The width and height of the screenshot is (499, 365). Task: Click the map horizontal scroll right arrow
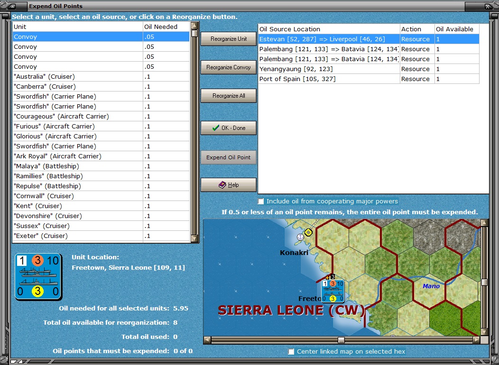tap(476, 340)
